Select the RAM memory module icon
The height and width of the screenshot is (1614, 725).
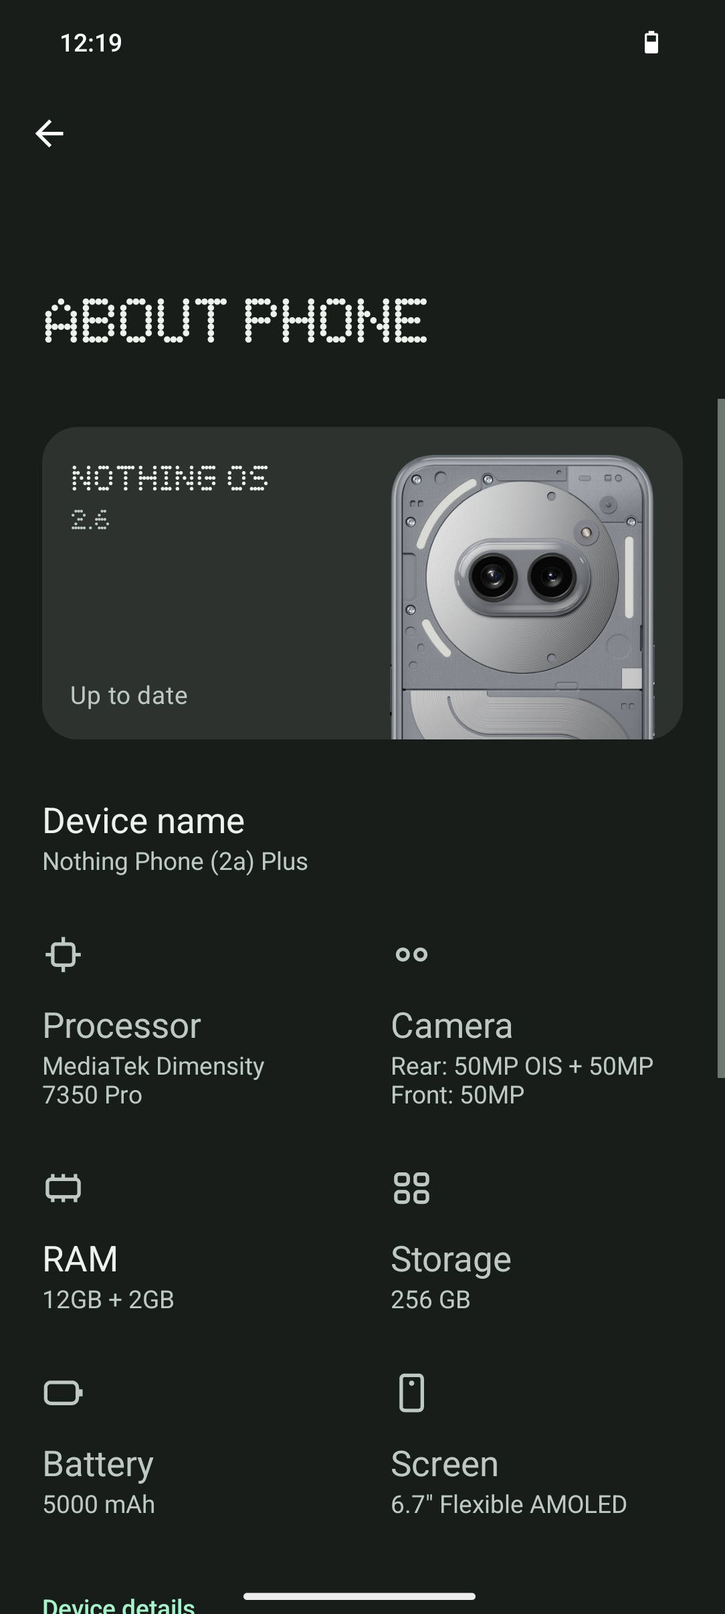[62, 1188]
